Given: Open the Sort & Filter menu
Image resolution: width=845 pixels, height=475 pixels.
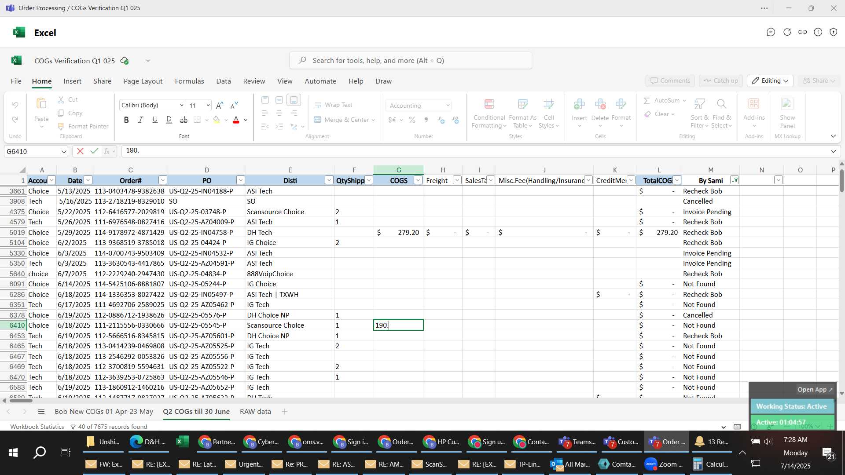Looking at the screenshot, I should click(699, 114).
